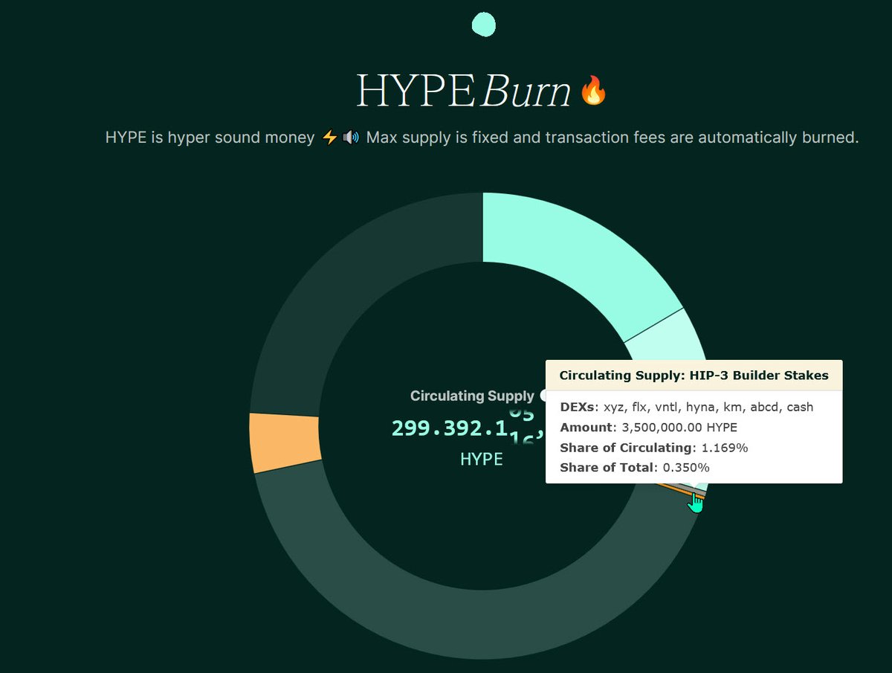The width and height of the screenshot is (892, 673).
Task: Click the 'Amount: 3,500,000.00 HYPE' row
Action: (x=649, y=427)
